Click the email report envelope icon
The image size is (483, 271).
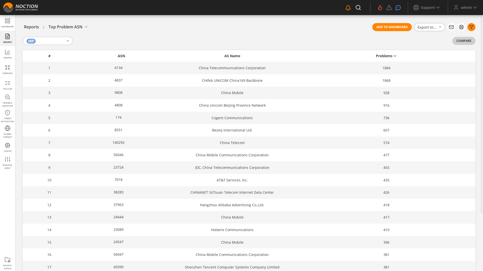(x=451, y=27)
